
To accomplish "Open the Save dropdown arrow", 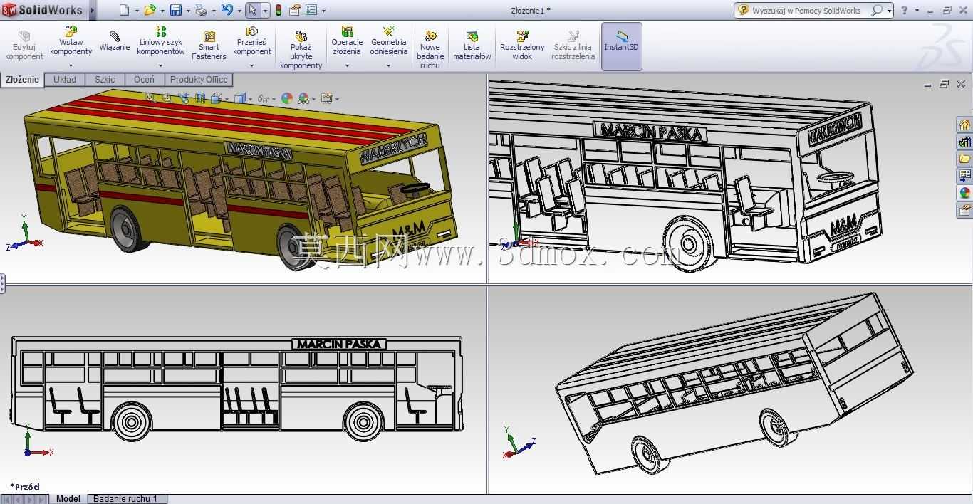I will point(188,11).
